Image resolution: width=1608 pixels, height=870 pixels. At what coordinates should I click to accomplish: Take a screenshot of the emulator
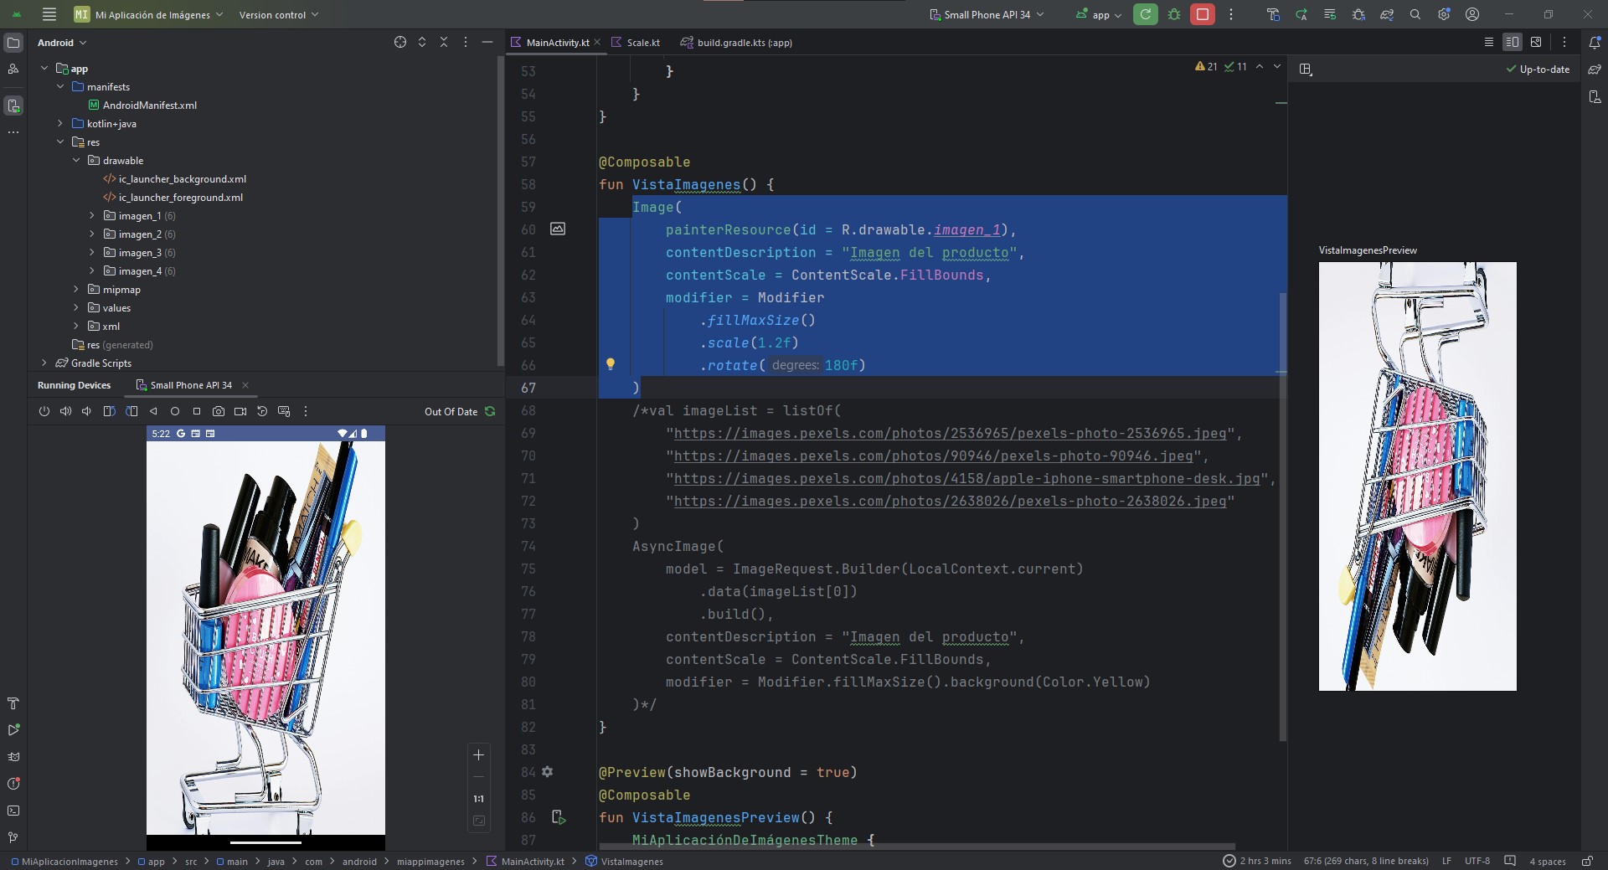[x=219, y=411]
